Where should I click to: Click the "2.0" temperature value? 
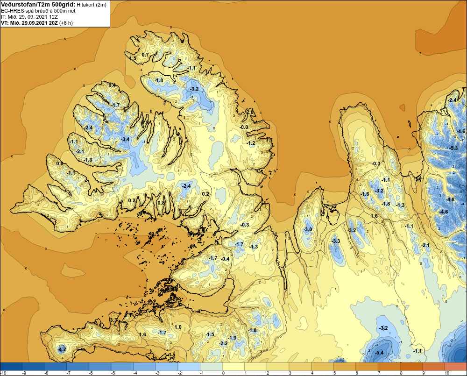click(x=250, y=112)
